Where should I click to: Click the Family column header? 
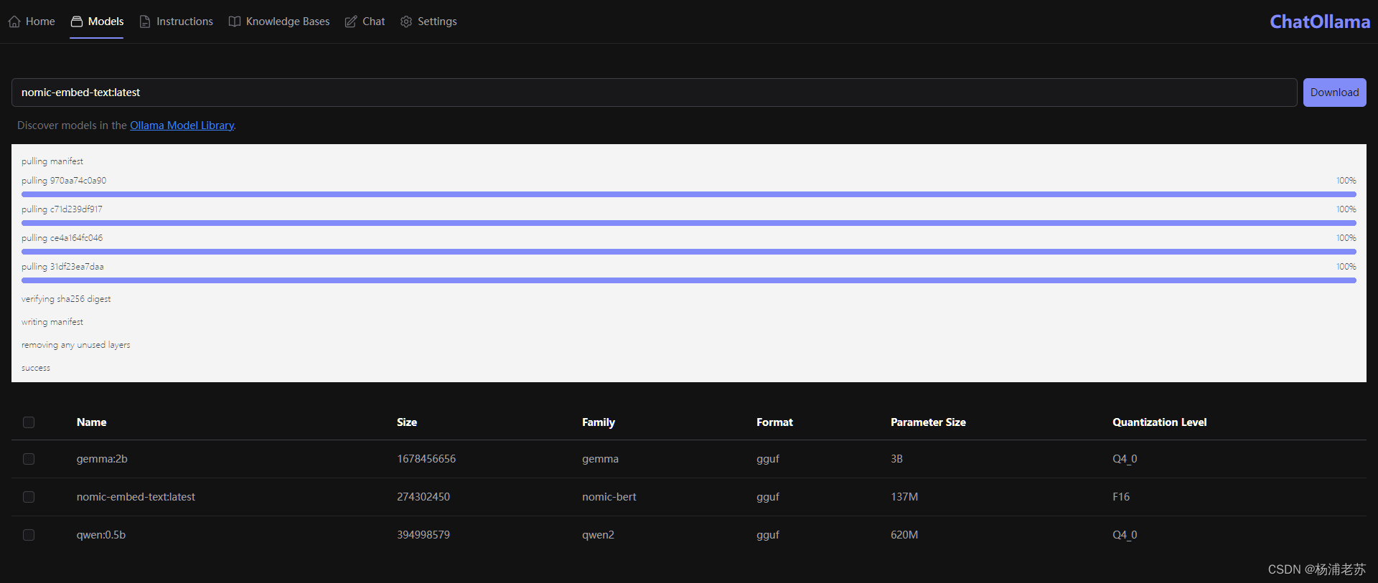pos(599,422)
